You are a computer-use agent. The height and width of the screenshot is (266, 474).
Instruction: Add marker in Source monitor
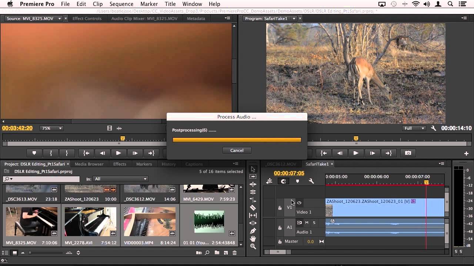(x=34, y=153)
